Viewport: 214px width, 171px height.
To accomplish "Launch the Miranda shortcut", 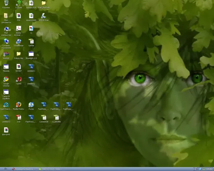I will pos(6,68).
